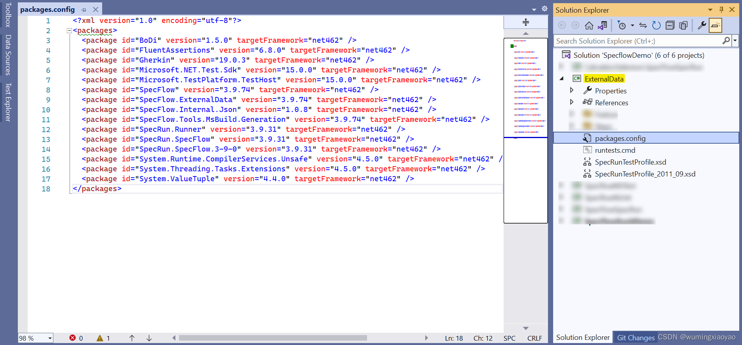The width and height of the screenshot is (742, 345).
Task: Expand the References node
Action: (571, 102)
